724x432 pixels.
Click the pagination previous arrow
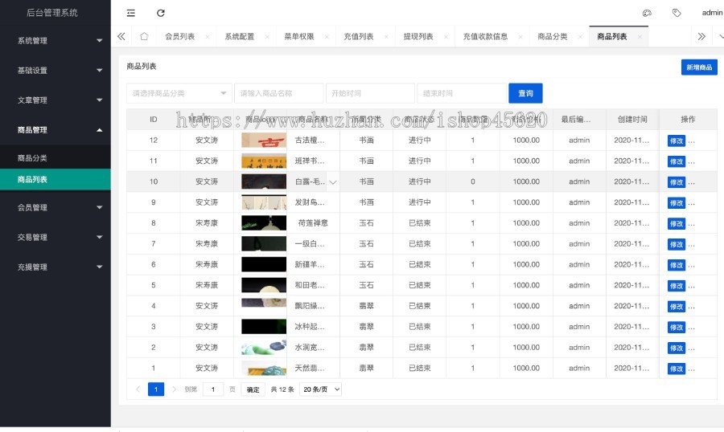138,389
